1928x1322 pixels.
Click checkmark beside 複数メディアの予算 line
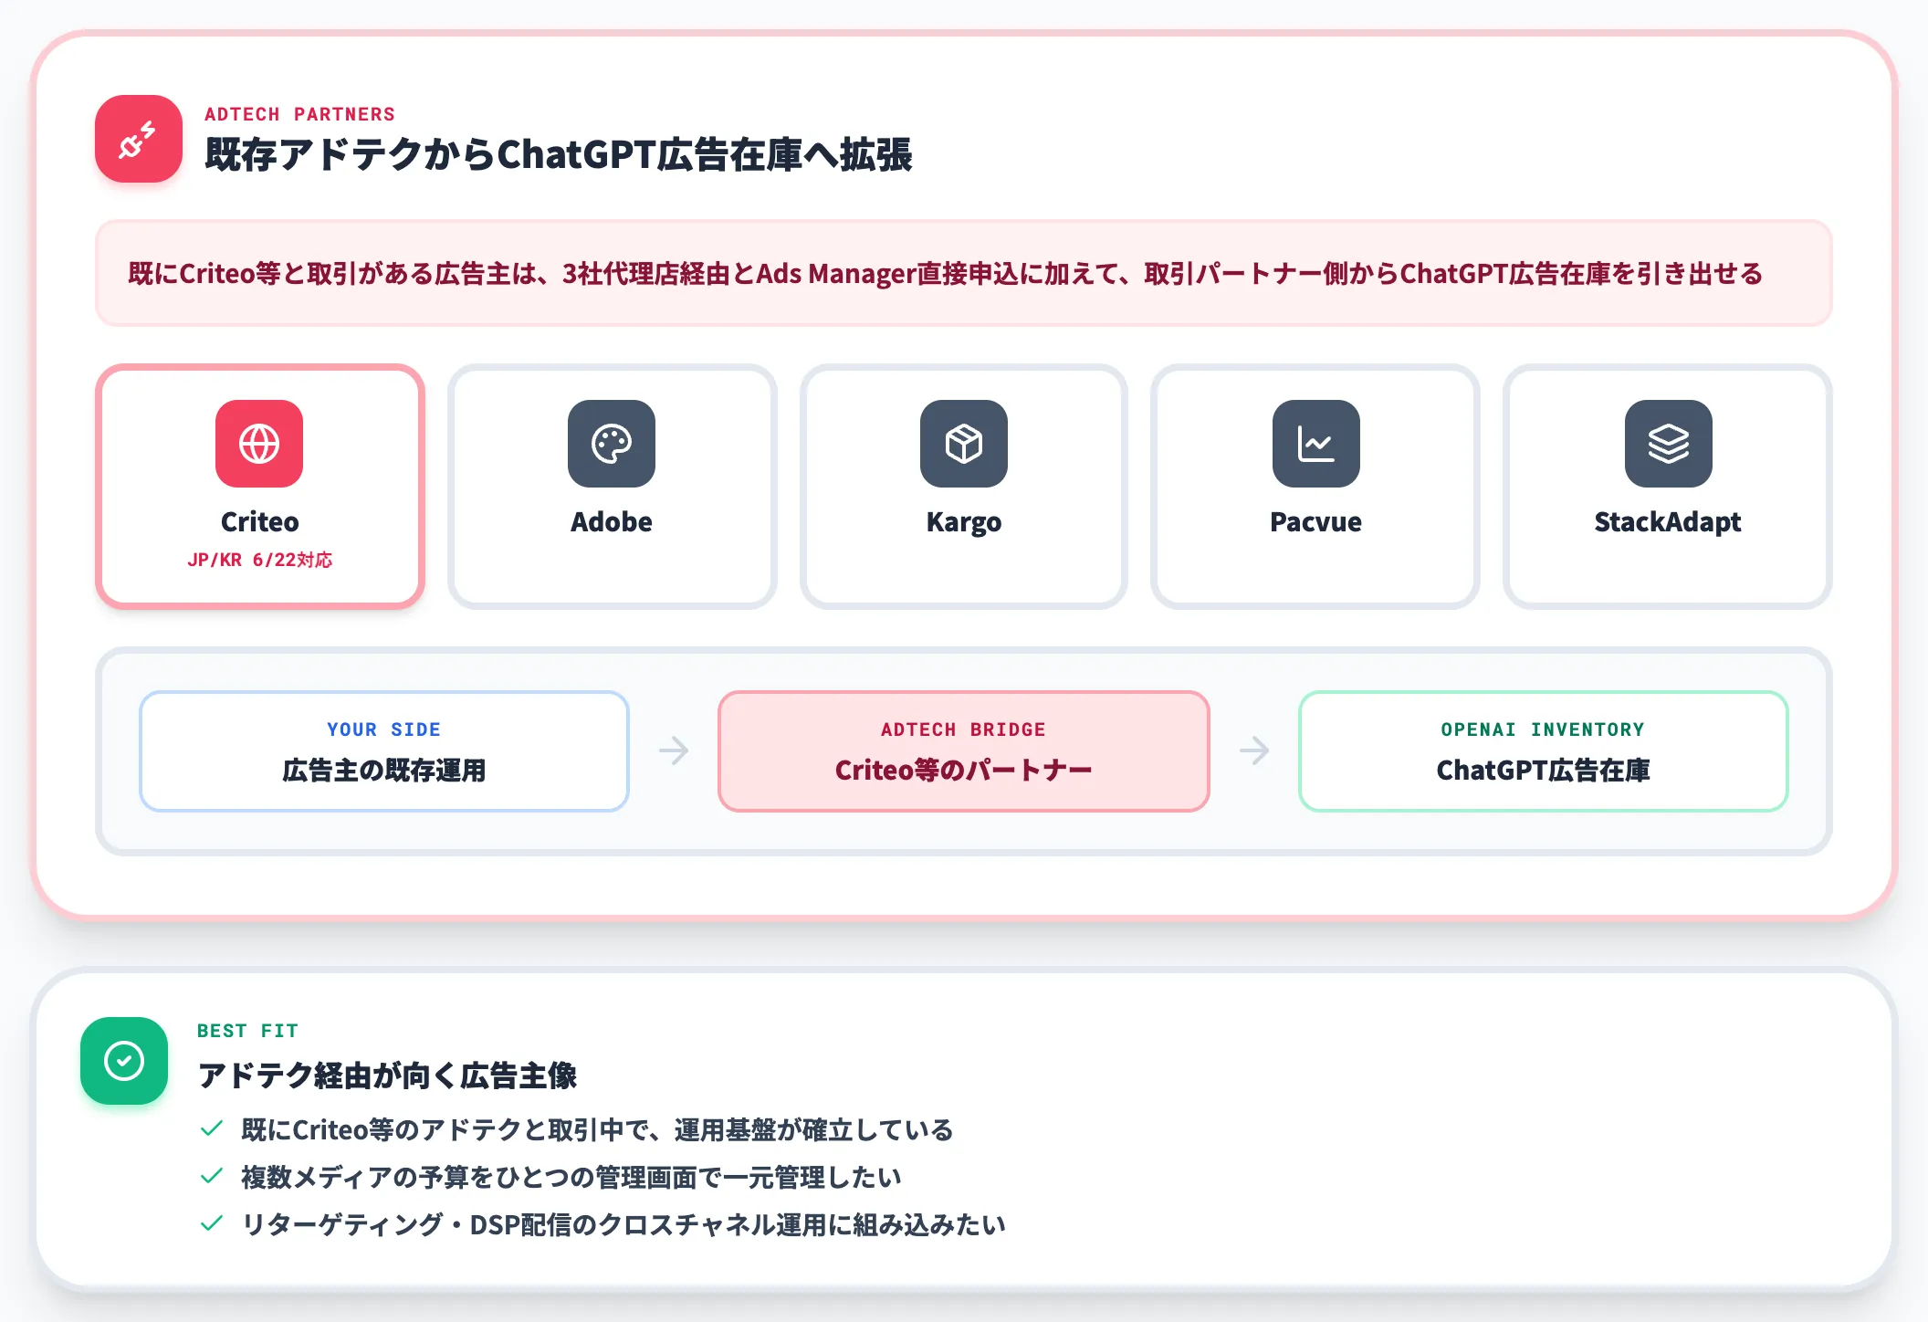tap(212, 1177)
